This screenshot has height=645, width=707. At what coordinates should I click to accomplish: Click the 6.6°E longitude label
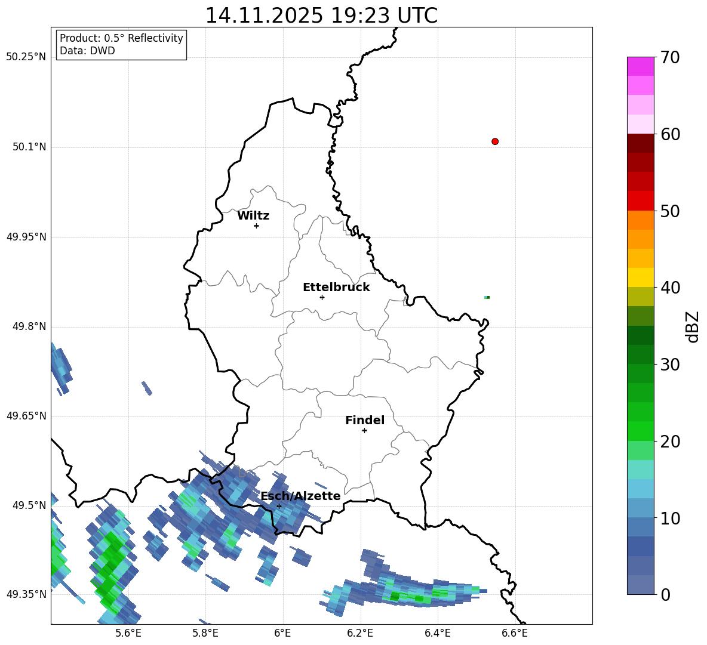pos(515,634)
